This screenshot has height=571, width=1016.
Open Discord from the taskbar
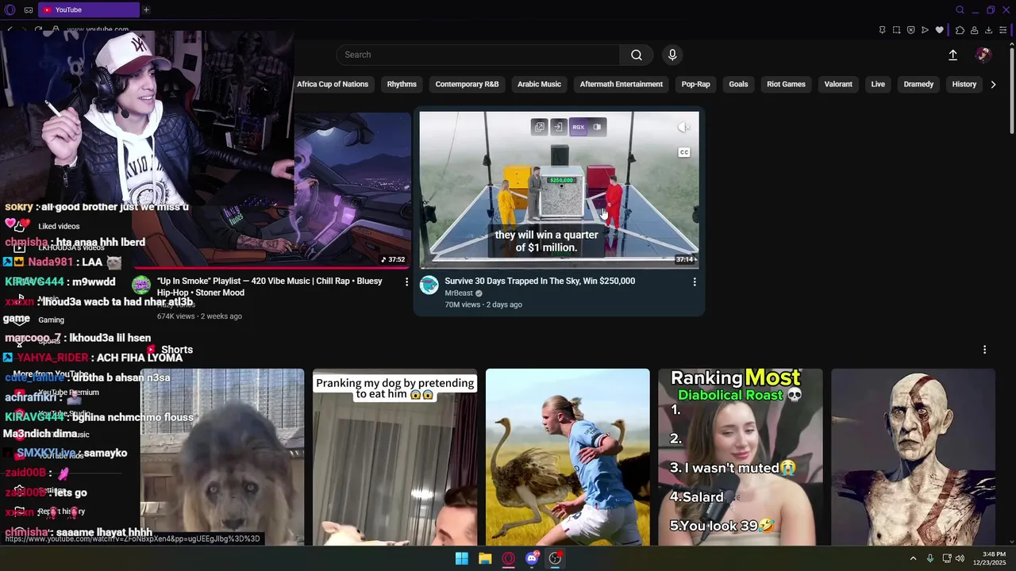click(x=532, y=558)
